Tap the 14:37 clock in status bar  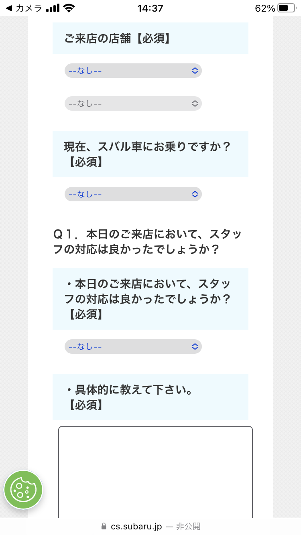point(150,8)
